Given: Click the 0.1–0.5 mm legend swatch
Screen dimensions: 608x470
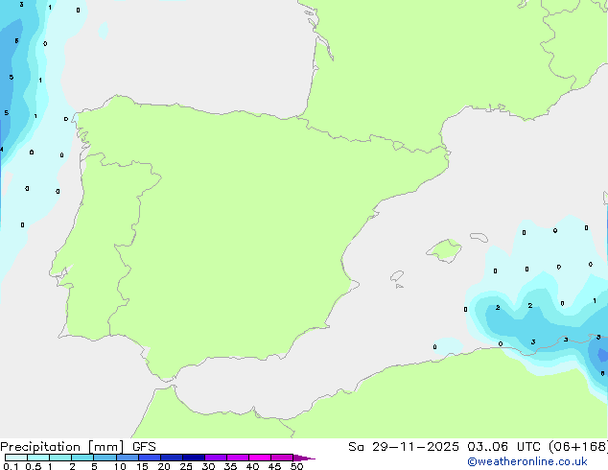Looking at the screenshot, I should [x=16, y=458].
